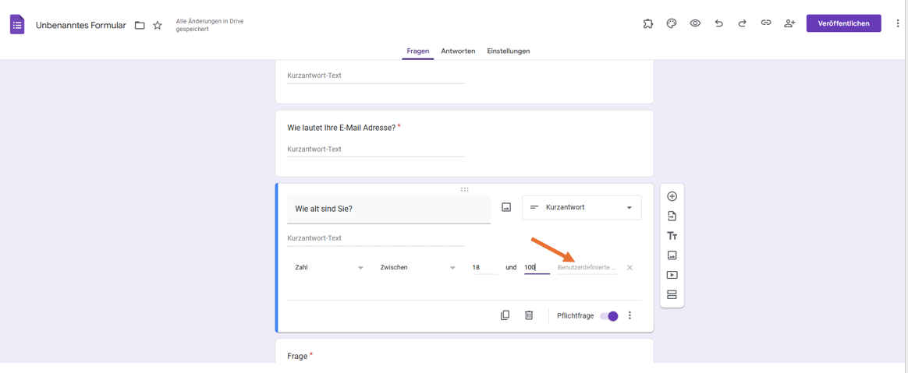
Task: Add a question with the plus icon
Action: [x=672, y=196]
